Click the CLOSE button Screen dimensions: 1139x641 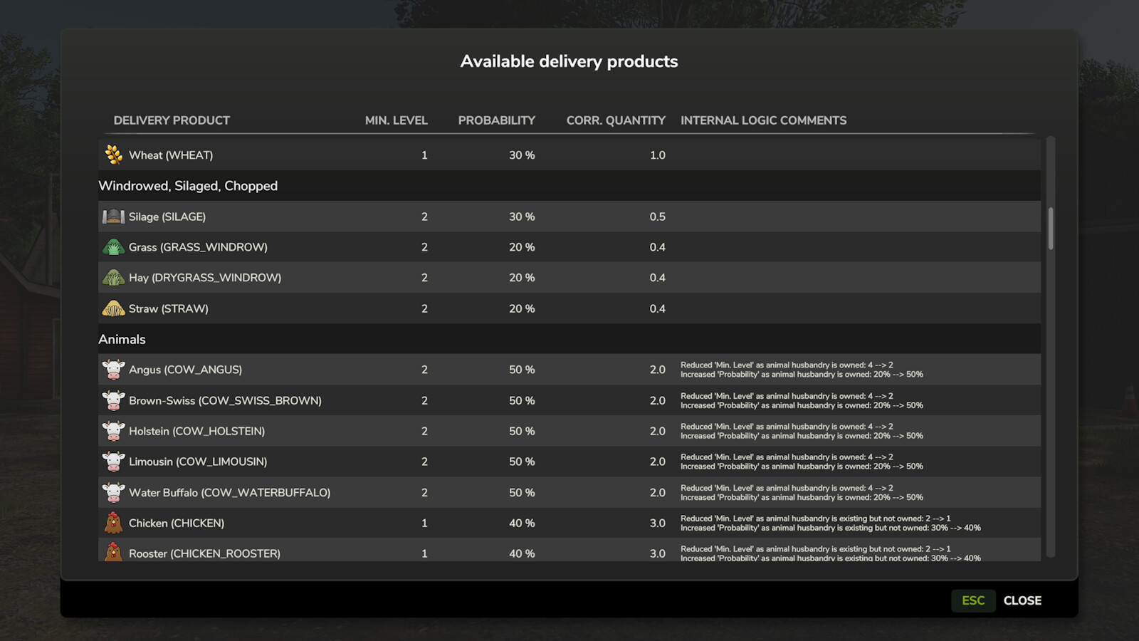(1022, 600)
